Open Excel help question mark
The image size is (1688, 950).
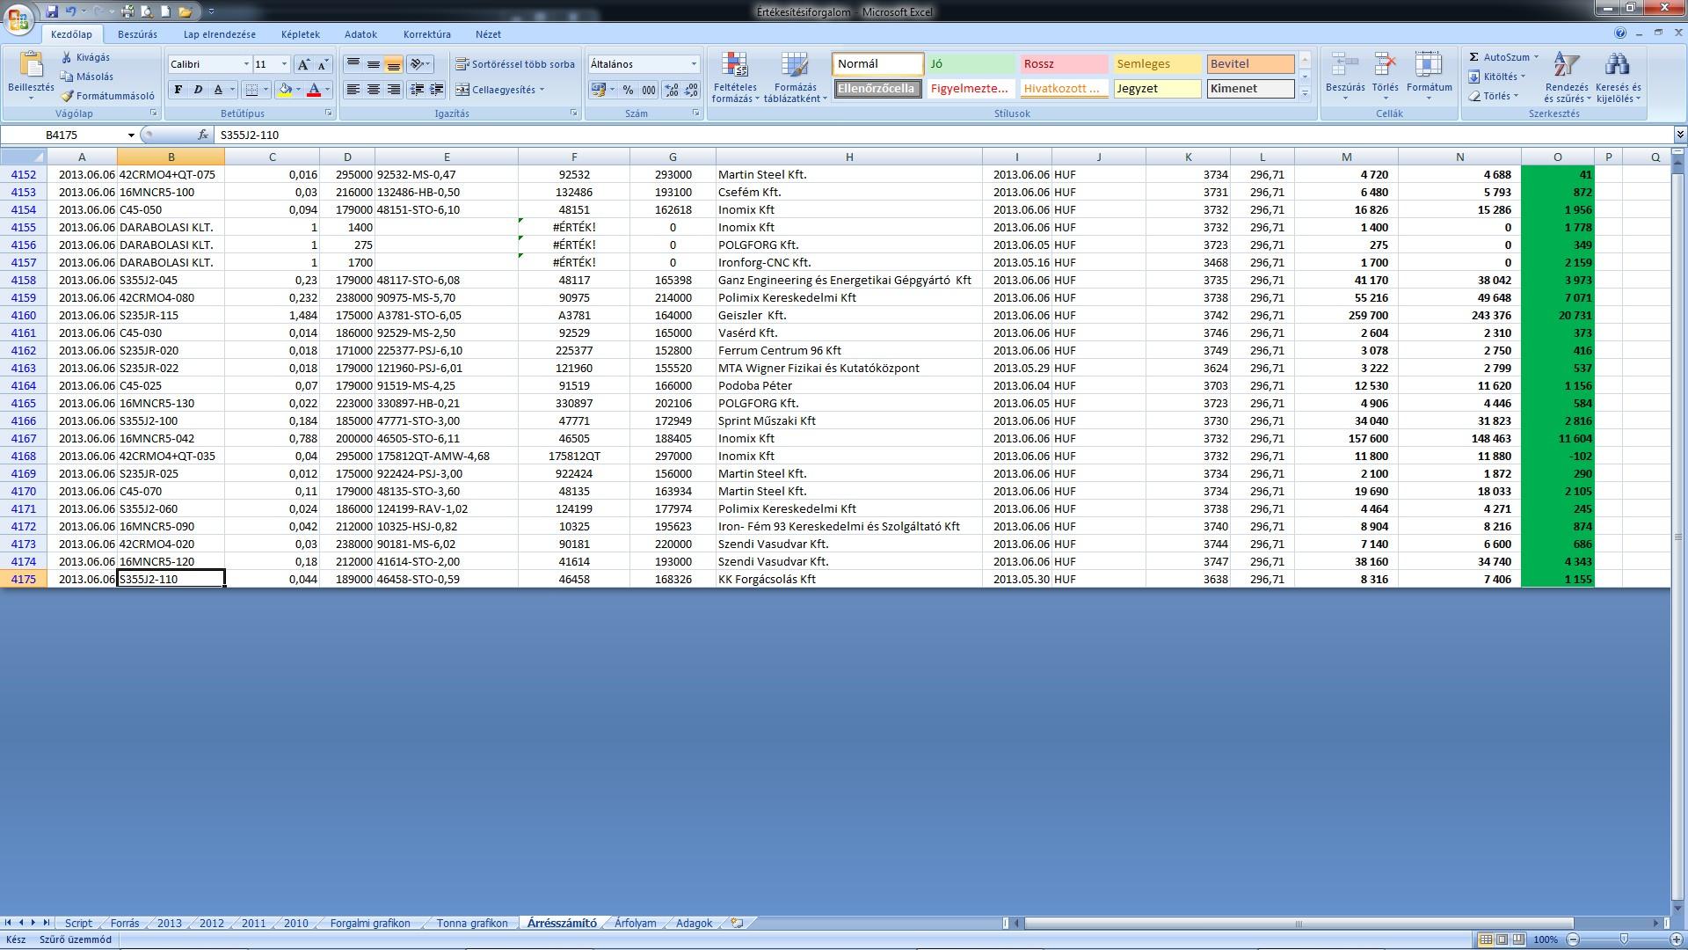(1620, 33)
